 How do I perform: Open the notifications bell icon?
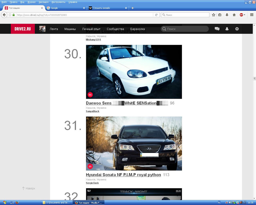tap(227, 29)
